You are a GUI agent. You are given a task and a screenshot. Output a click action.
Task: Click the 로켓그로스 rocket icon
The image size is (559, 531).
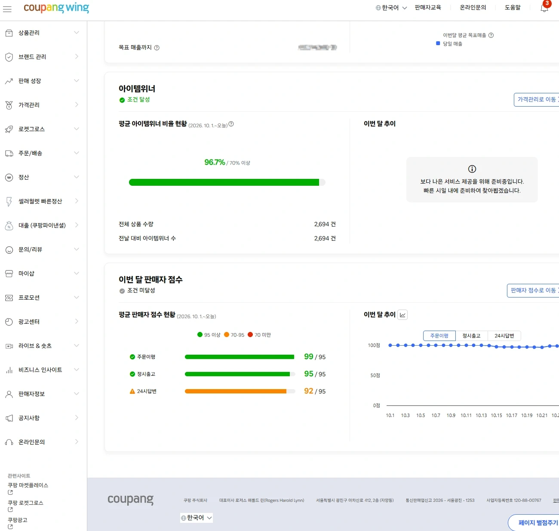click(9, 129)
